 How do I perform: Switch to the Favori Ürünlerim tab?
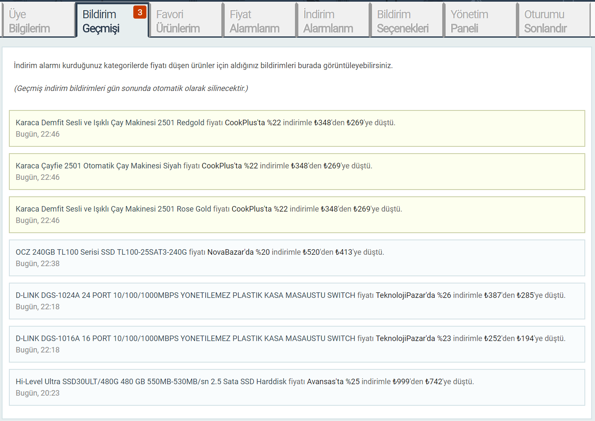186,21
